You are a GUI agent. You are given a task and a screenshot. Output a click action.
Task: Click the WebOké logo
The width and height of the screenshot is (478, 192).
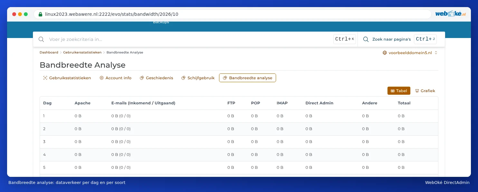[451, 14]
